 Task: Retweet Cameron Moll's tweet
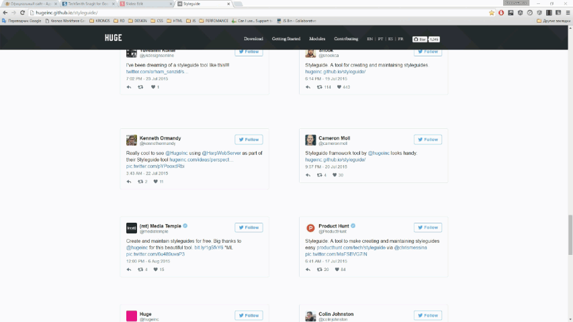319,175
